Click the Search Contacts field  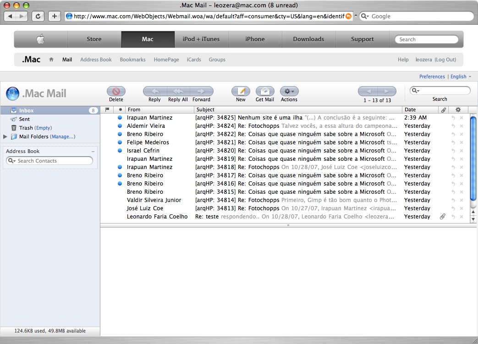[x=49, y=161]
